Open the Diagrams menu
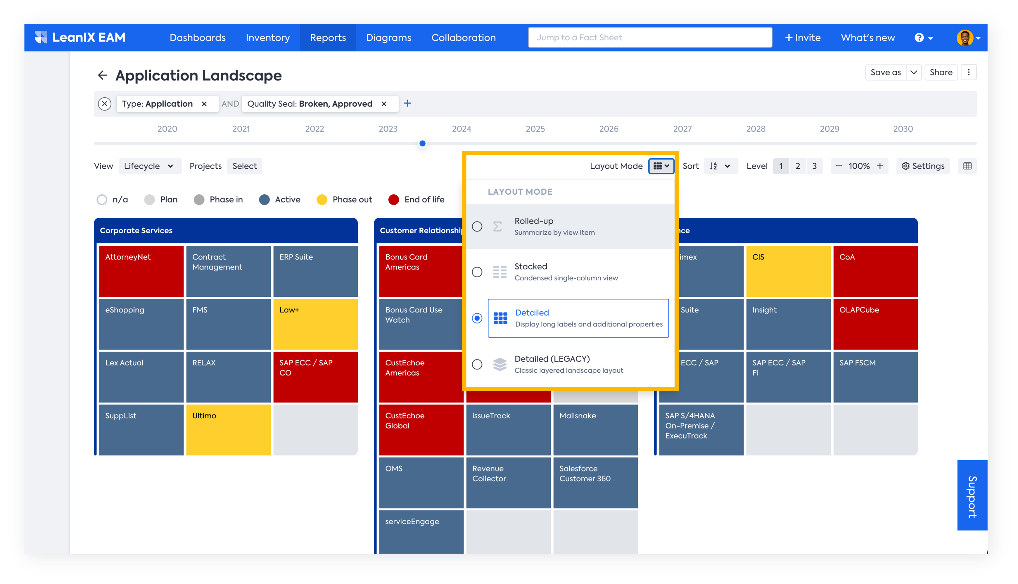The height and width of the screenshot is (584, 1018). 388,37
